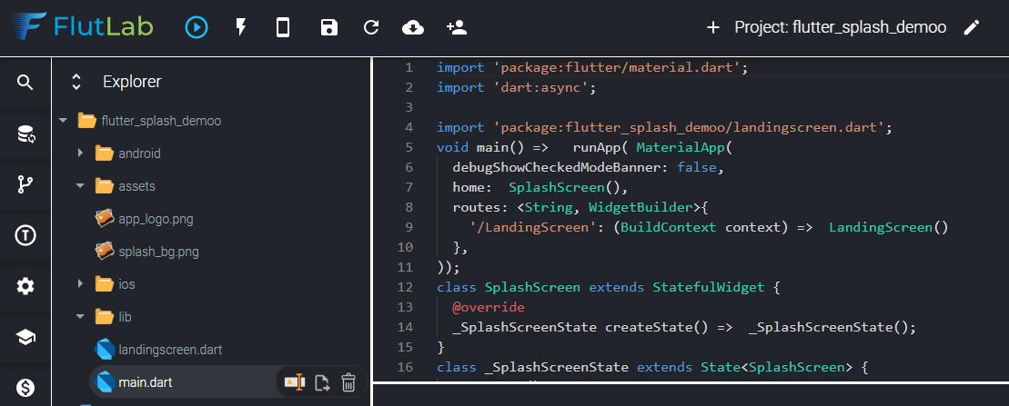Click the FlutLab logo
The image size is (1009, 406).
coord(82,27)
